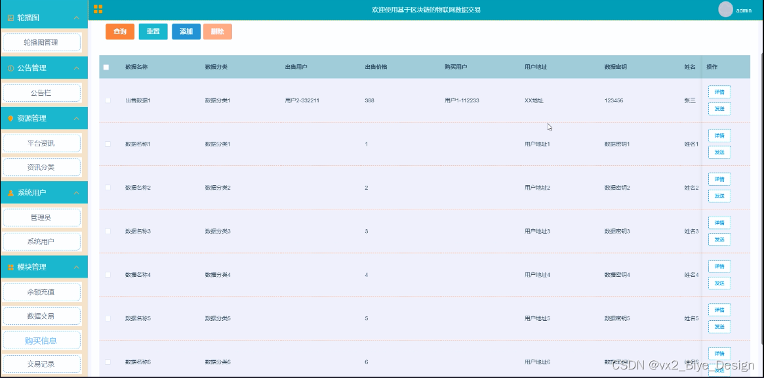
Task: Click 发送 for row 出售数据1
Action: (719, 109)
